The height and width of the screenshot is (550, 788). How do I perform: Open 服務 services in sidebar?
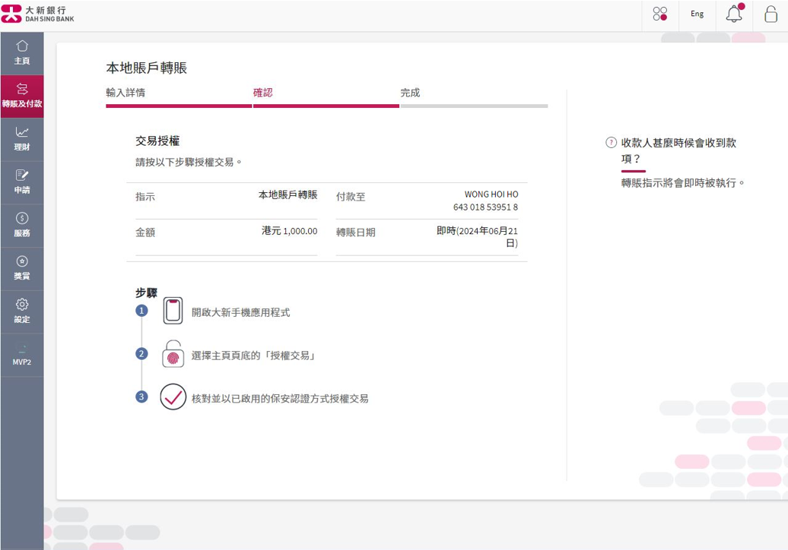[x=22, y=226]
